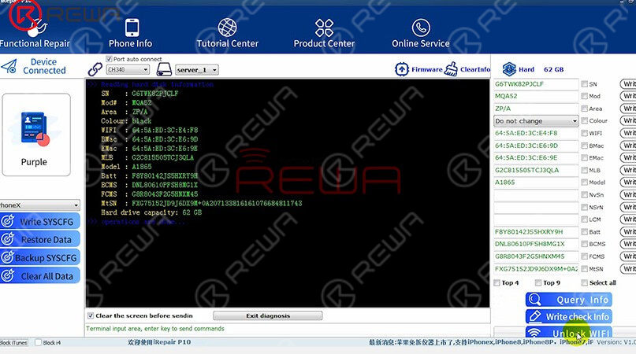636x354 pixels.
Task: Click the WIFI field ending E4:F8
Action: coord(536,133)
